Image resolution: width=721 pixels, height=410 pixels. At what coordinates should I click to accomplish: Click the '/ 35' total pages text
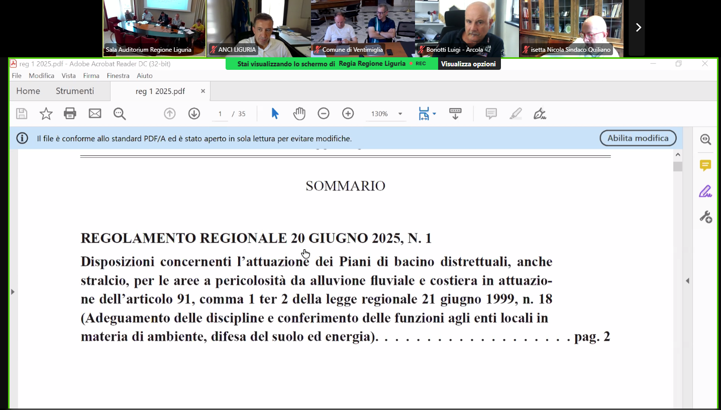[239, 114]
